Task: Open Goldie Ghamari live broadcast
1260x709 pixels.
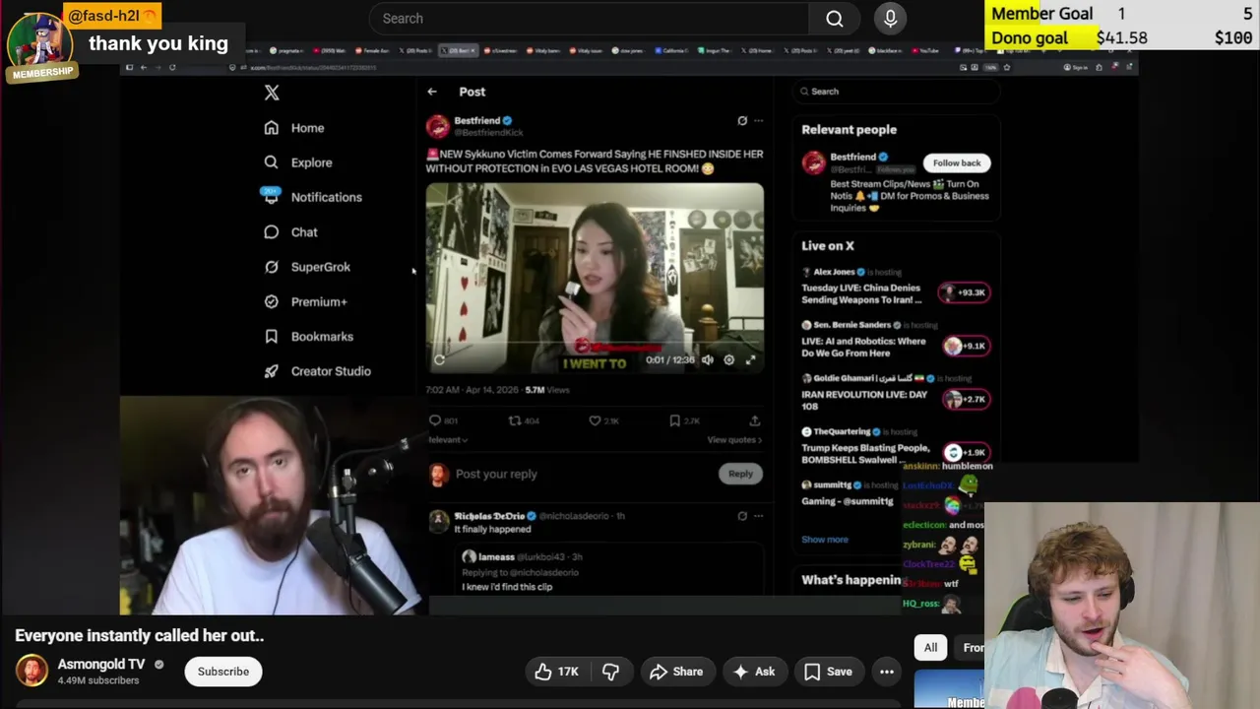Action: [x=894, y=393]
